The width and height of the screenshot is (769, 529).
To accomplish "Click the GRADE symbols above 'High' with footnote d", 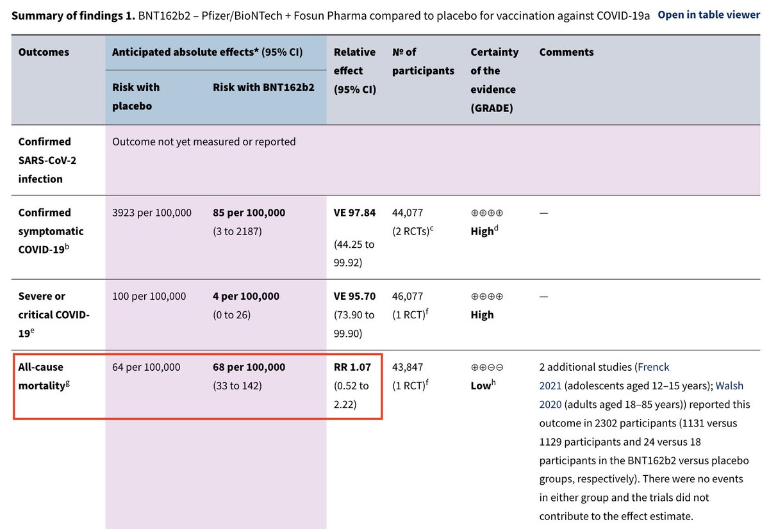I will 487,213.
